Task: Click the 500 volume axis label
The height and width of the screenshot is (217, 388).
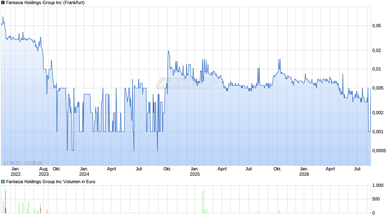Action: point(376,199)
